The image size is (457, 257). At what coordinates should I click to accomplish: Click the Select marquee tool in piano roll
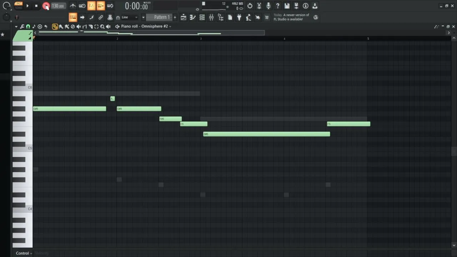96,26
